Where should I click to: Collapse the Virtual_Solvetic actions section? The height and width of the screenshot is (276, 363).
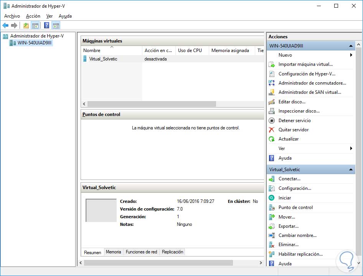[351, 170]
